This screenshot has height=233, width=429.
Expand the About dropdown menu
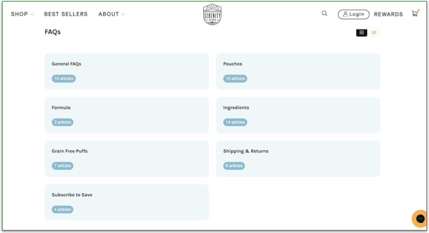click(111, 14)
